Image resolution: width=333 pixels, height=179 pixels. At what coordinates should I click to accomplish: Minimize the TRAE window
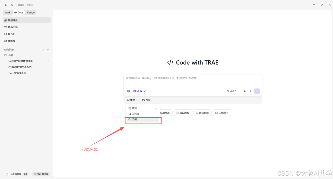coord(314,5)
